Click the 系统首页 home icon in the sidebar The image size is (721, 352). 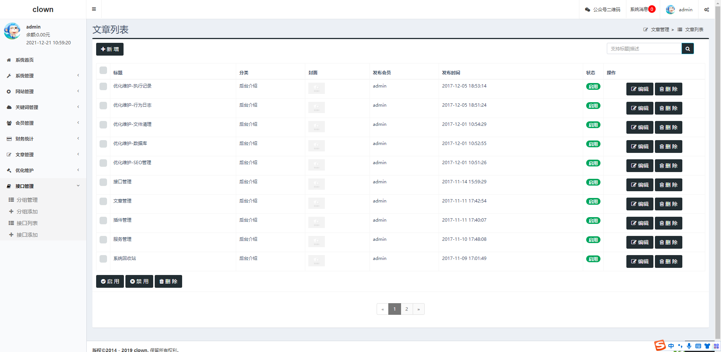(x=9, y=60)
